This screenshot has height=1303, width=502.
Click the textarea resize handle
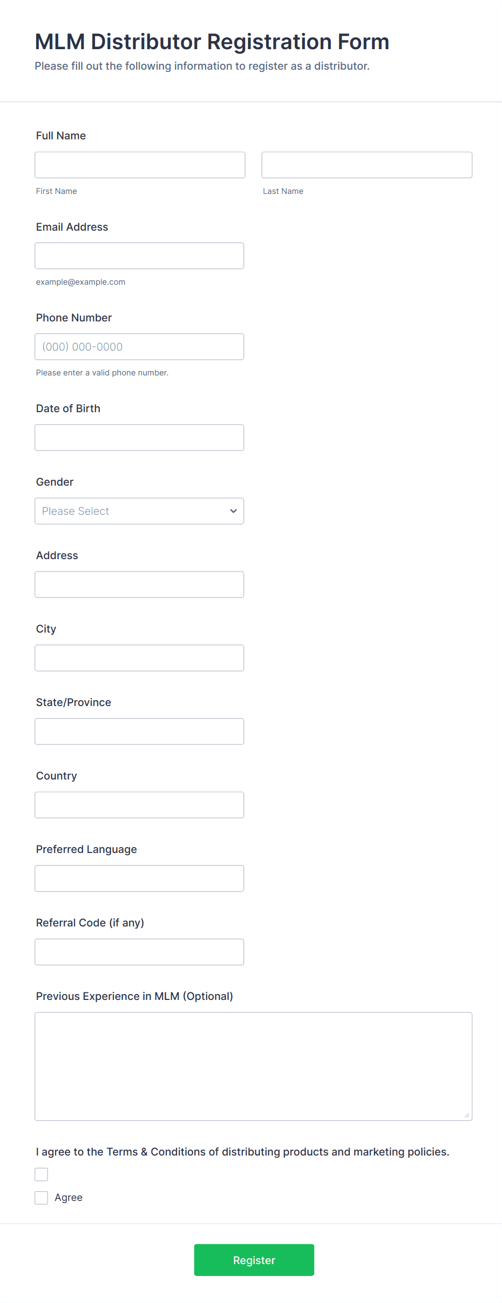click(467, 1116)
